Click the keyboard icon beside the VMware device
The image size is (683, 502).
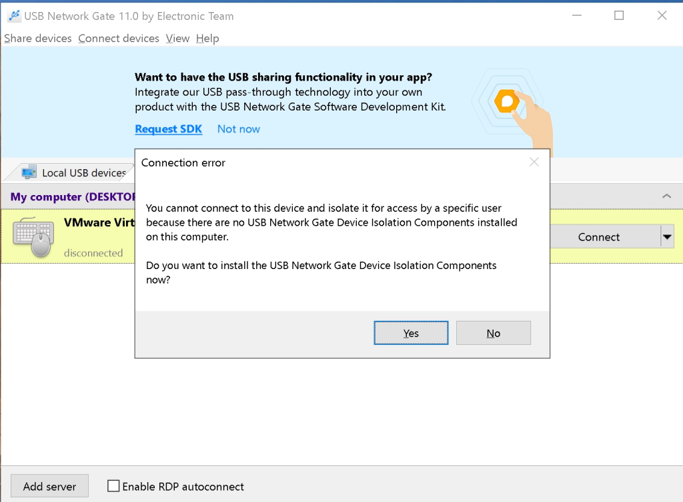32,233
